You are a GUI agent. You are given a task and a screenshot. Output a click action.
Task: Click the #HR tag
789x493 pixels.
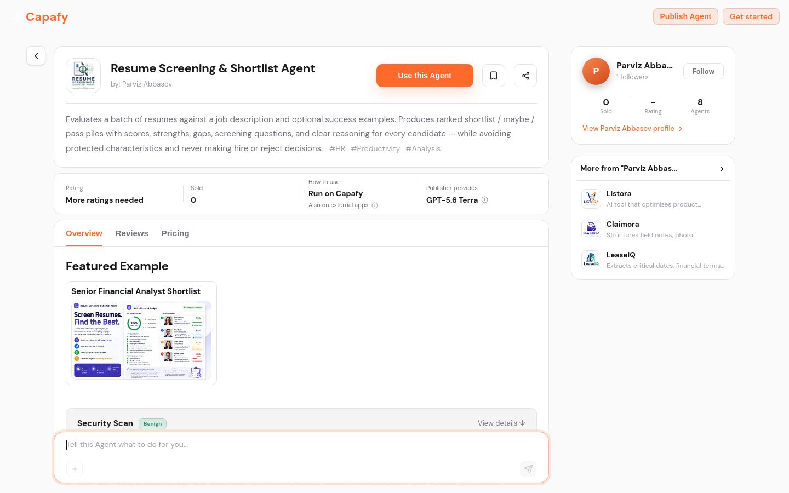(337, 148)
